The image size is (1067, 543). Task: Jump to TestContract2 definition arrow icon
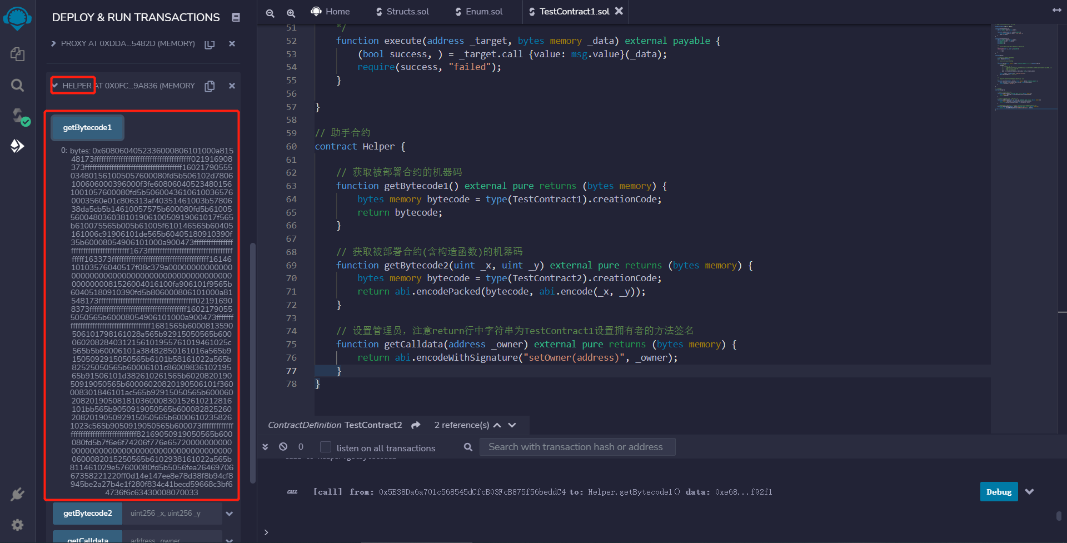point(416,425)
